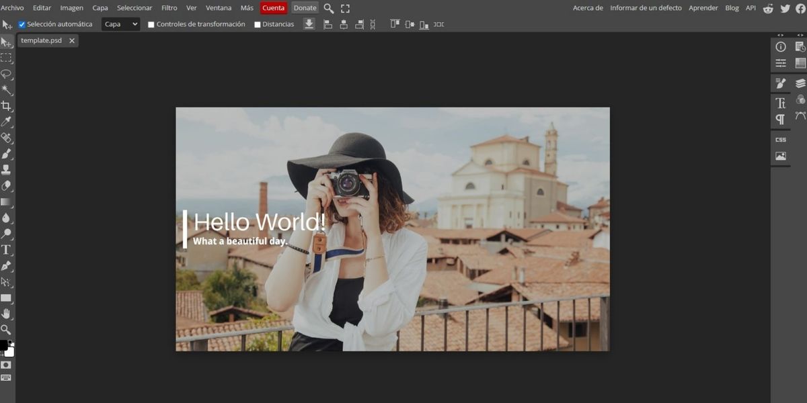This screenshot has width=807, height=403.
Task: Open the Layers panel
Action: [x=800, y=83]
